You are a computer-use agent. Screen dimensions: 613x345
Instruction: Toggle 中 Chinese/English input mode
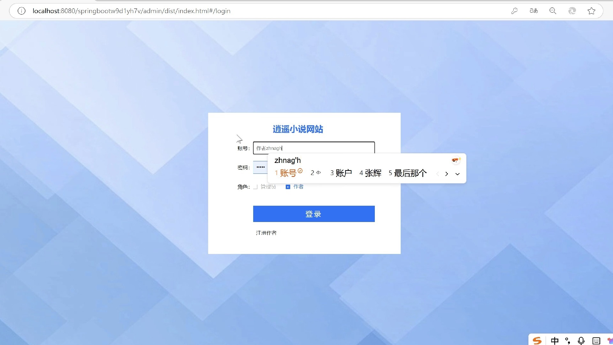(555, 341)
